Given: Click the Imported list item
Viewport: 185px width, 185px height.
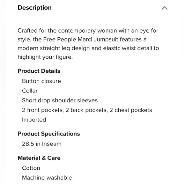Looking at the screenshot, I should [34, 120].
